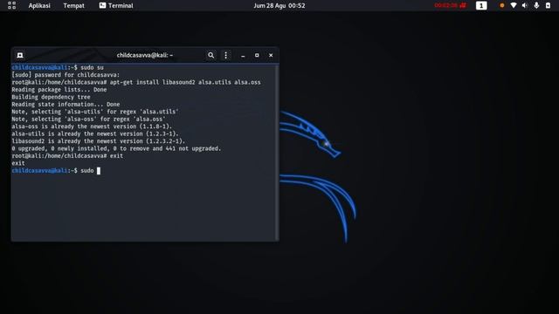Open the terminal three-dot menu
The width and height of the screenshot is (559, 314).
point(225,55)
